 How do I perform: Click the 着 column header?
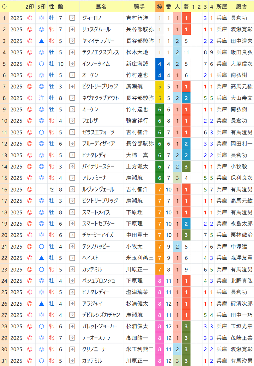coord(186,6)
